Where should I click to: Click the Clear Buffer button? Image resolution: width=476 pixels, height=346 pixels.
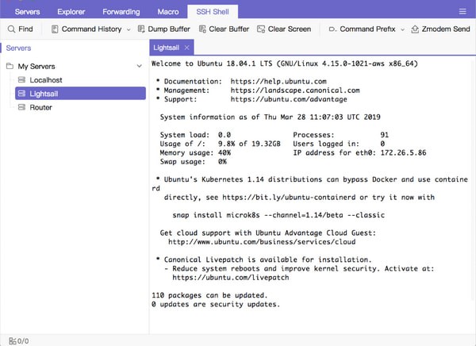pyautogui.click(x=224, y=29)
